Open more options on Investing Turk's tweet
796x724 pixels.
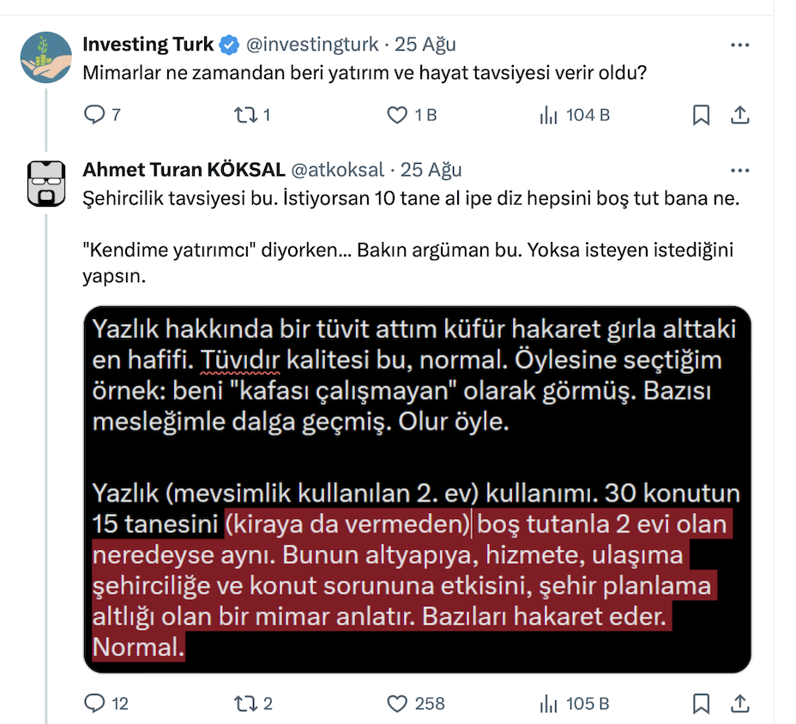click(739, 45)
